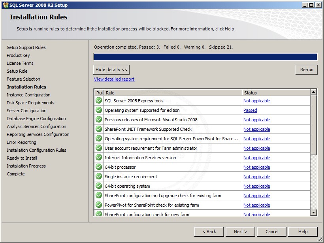Image resolution: width=324 pixels, height=243 pixels.
Task: Collapse rule list with Hide details button
Action: [111, 70]
